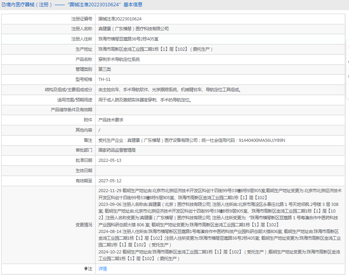Image resolution: width=349 pixels, height=277 pixels.
Task: Click the intended-use text starting with 用于成人肺
Action: click(145, 100)
